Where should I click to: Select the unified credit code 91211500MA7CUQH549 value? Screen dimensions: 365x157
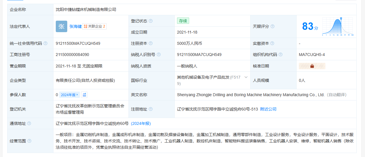point(78,44)
